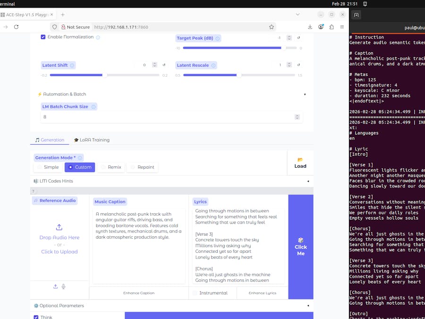Click the Enhance Caption button

coord(139,293)
